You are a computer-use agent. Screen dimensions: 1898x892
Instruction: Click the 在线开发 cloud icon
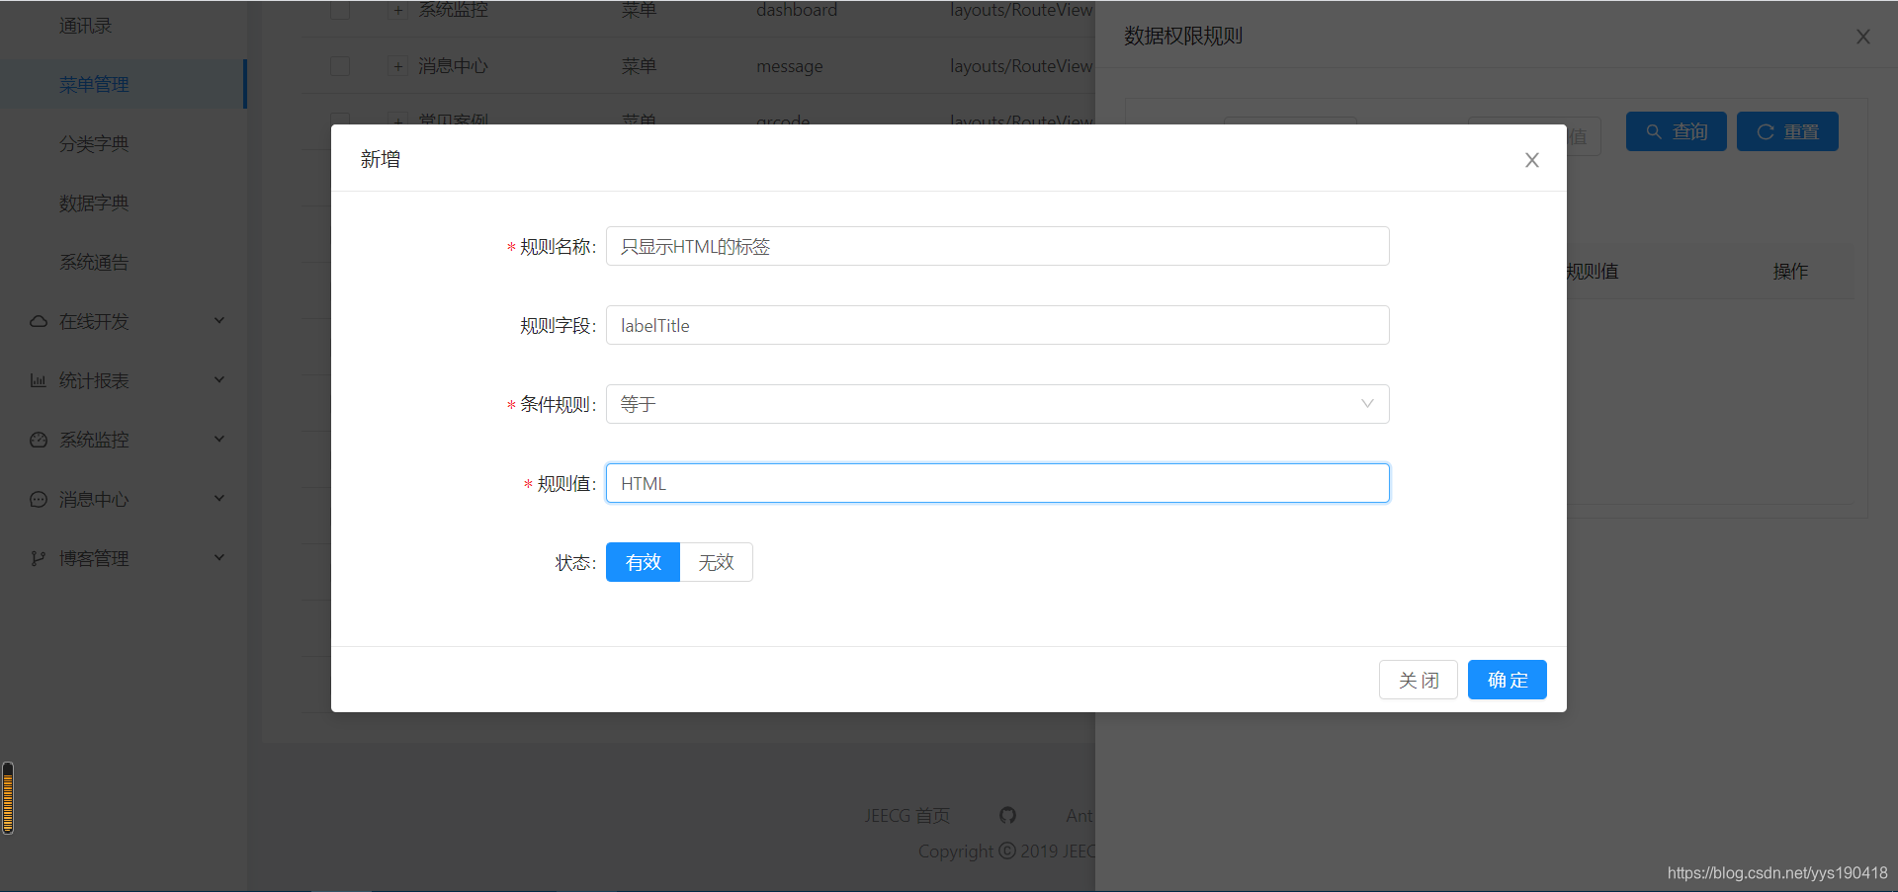pyautogui.click(x=39, y=321)
